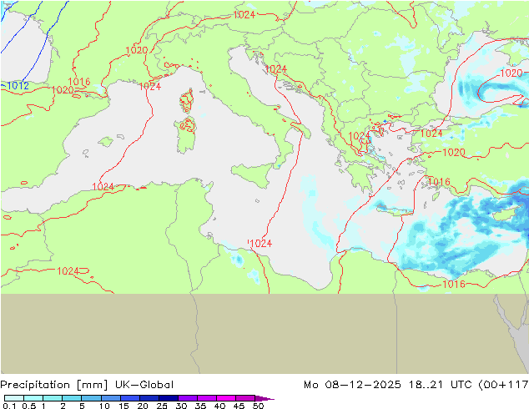Select the 2–5 mm cyan legend swatch
This screenshot has width=529, height=409.
point(72,398)
